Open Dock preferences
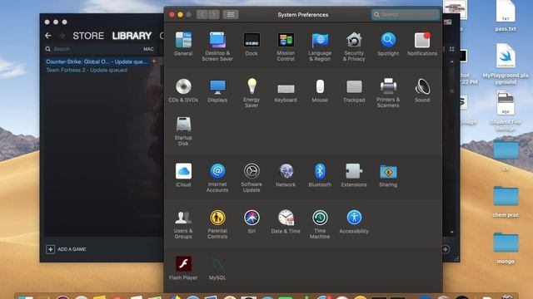The height and width of the screenshot is (299, 533). point(252,44)
